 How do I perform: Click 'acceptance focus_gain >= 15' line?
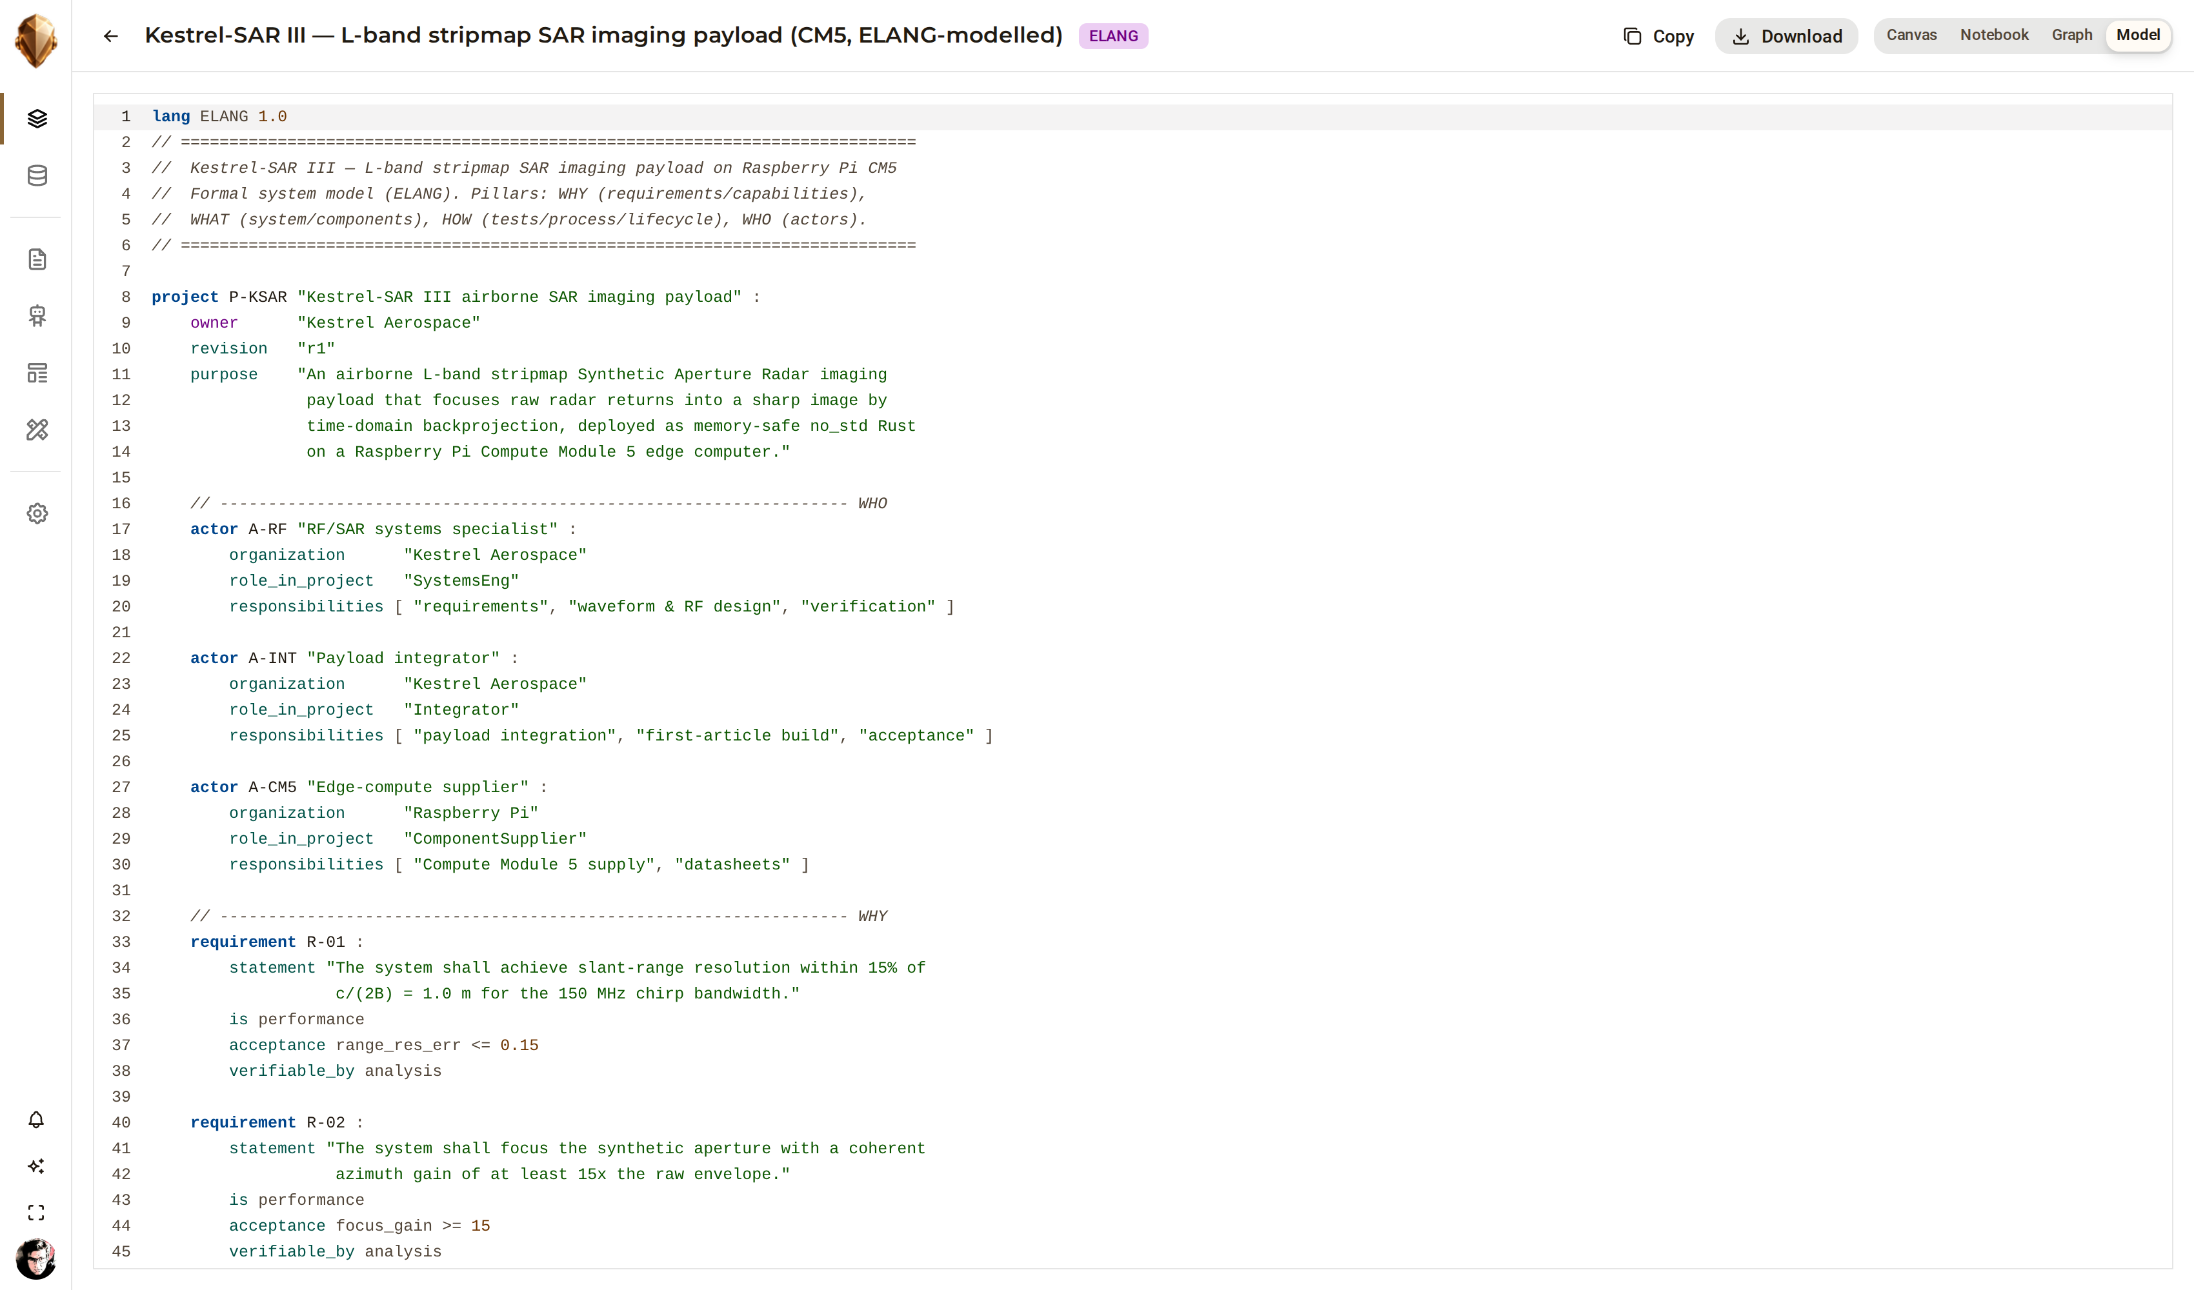[359, 1225]
